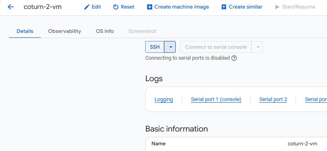
Task: Open Serial port 1 (console) link
Action: click(216, 99)
